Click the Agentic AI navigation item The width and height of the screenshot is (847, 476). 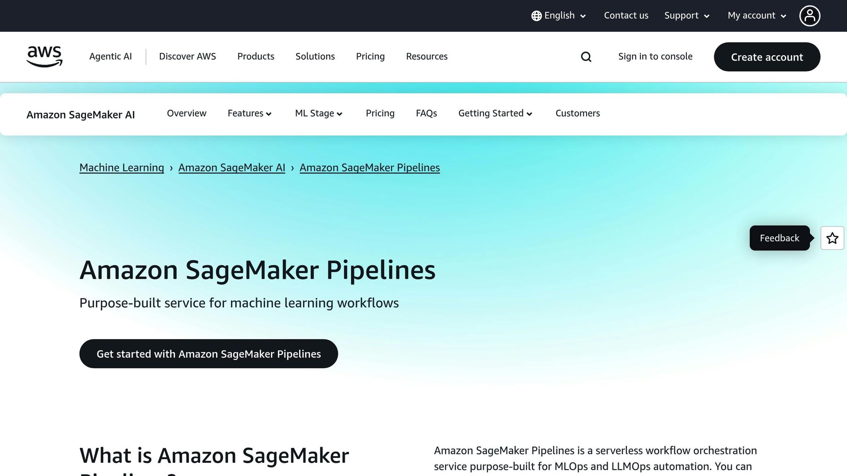click(x=110, y=57)
